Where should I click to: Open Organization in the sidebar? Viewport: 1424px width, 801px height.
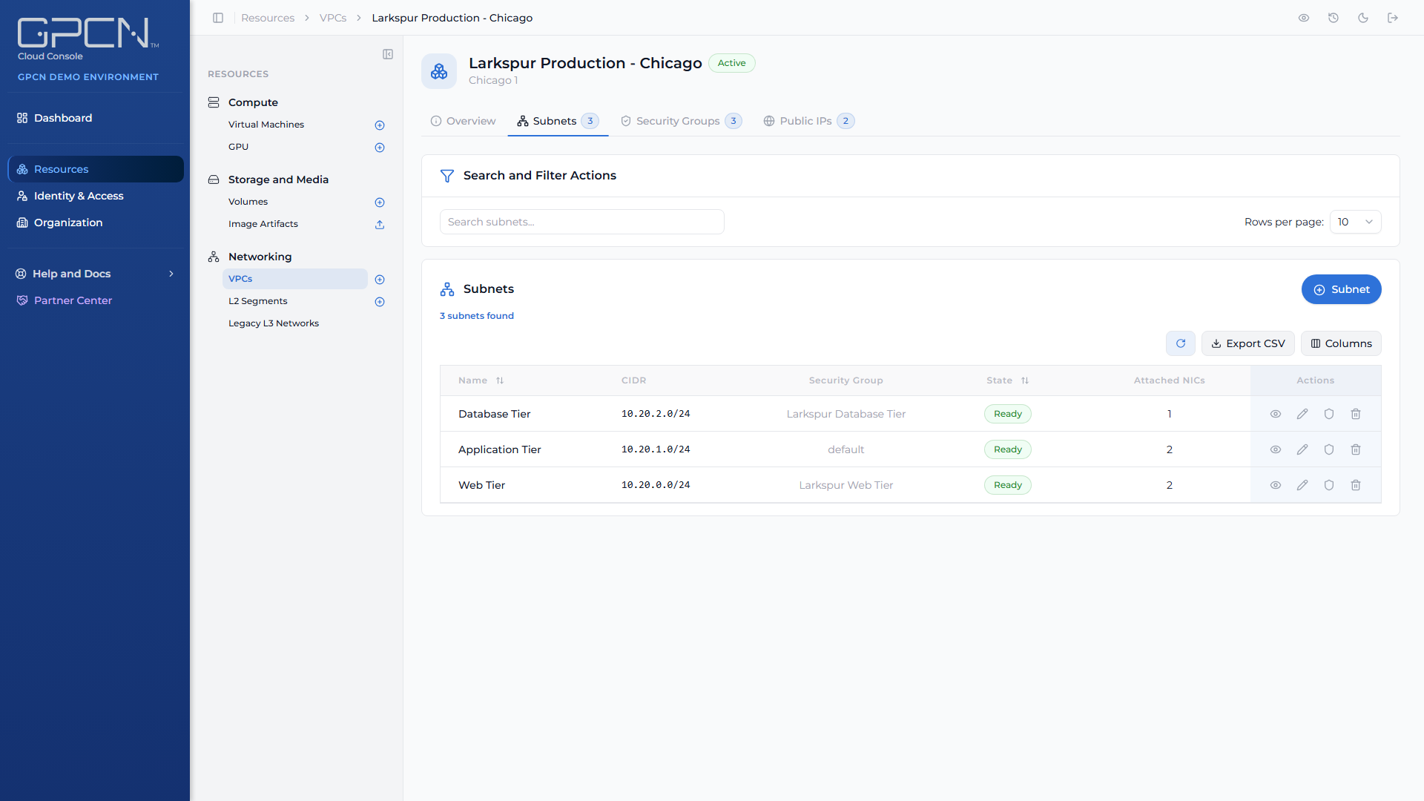[x=95, y=222]
